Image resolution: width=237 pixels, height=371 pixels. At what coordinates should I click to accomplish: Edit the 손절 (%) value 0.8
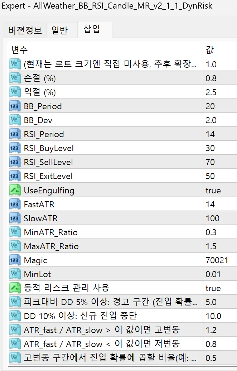click(x=211, y=78)
